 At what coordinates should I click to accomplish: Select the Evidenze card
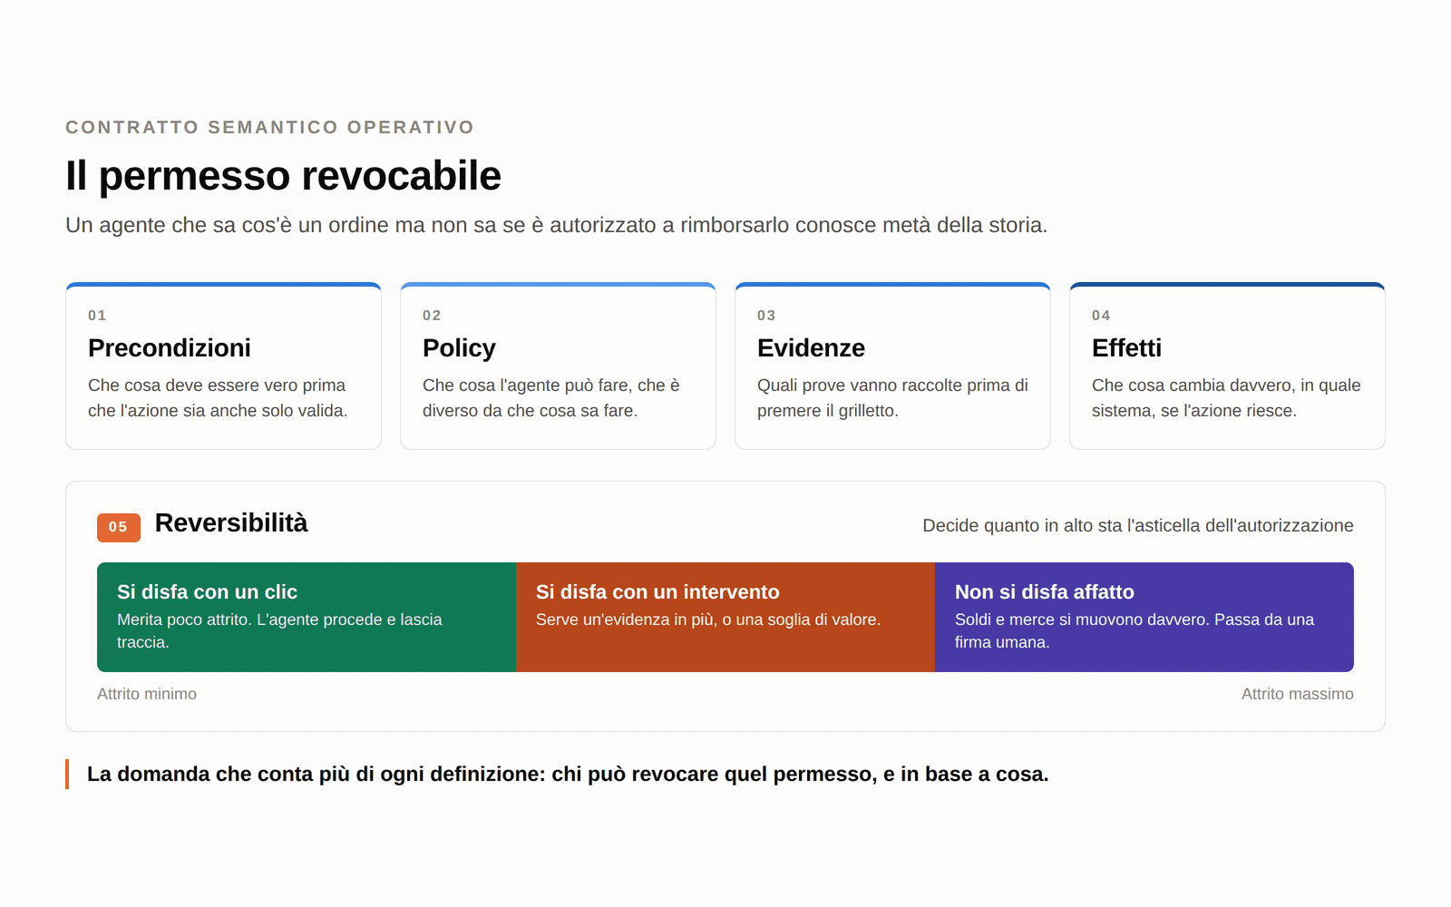(892, 366)
